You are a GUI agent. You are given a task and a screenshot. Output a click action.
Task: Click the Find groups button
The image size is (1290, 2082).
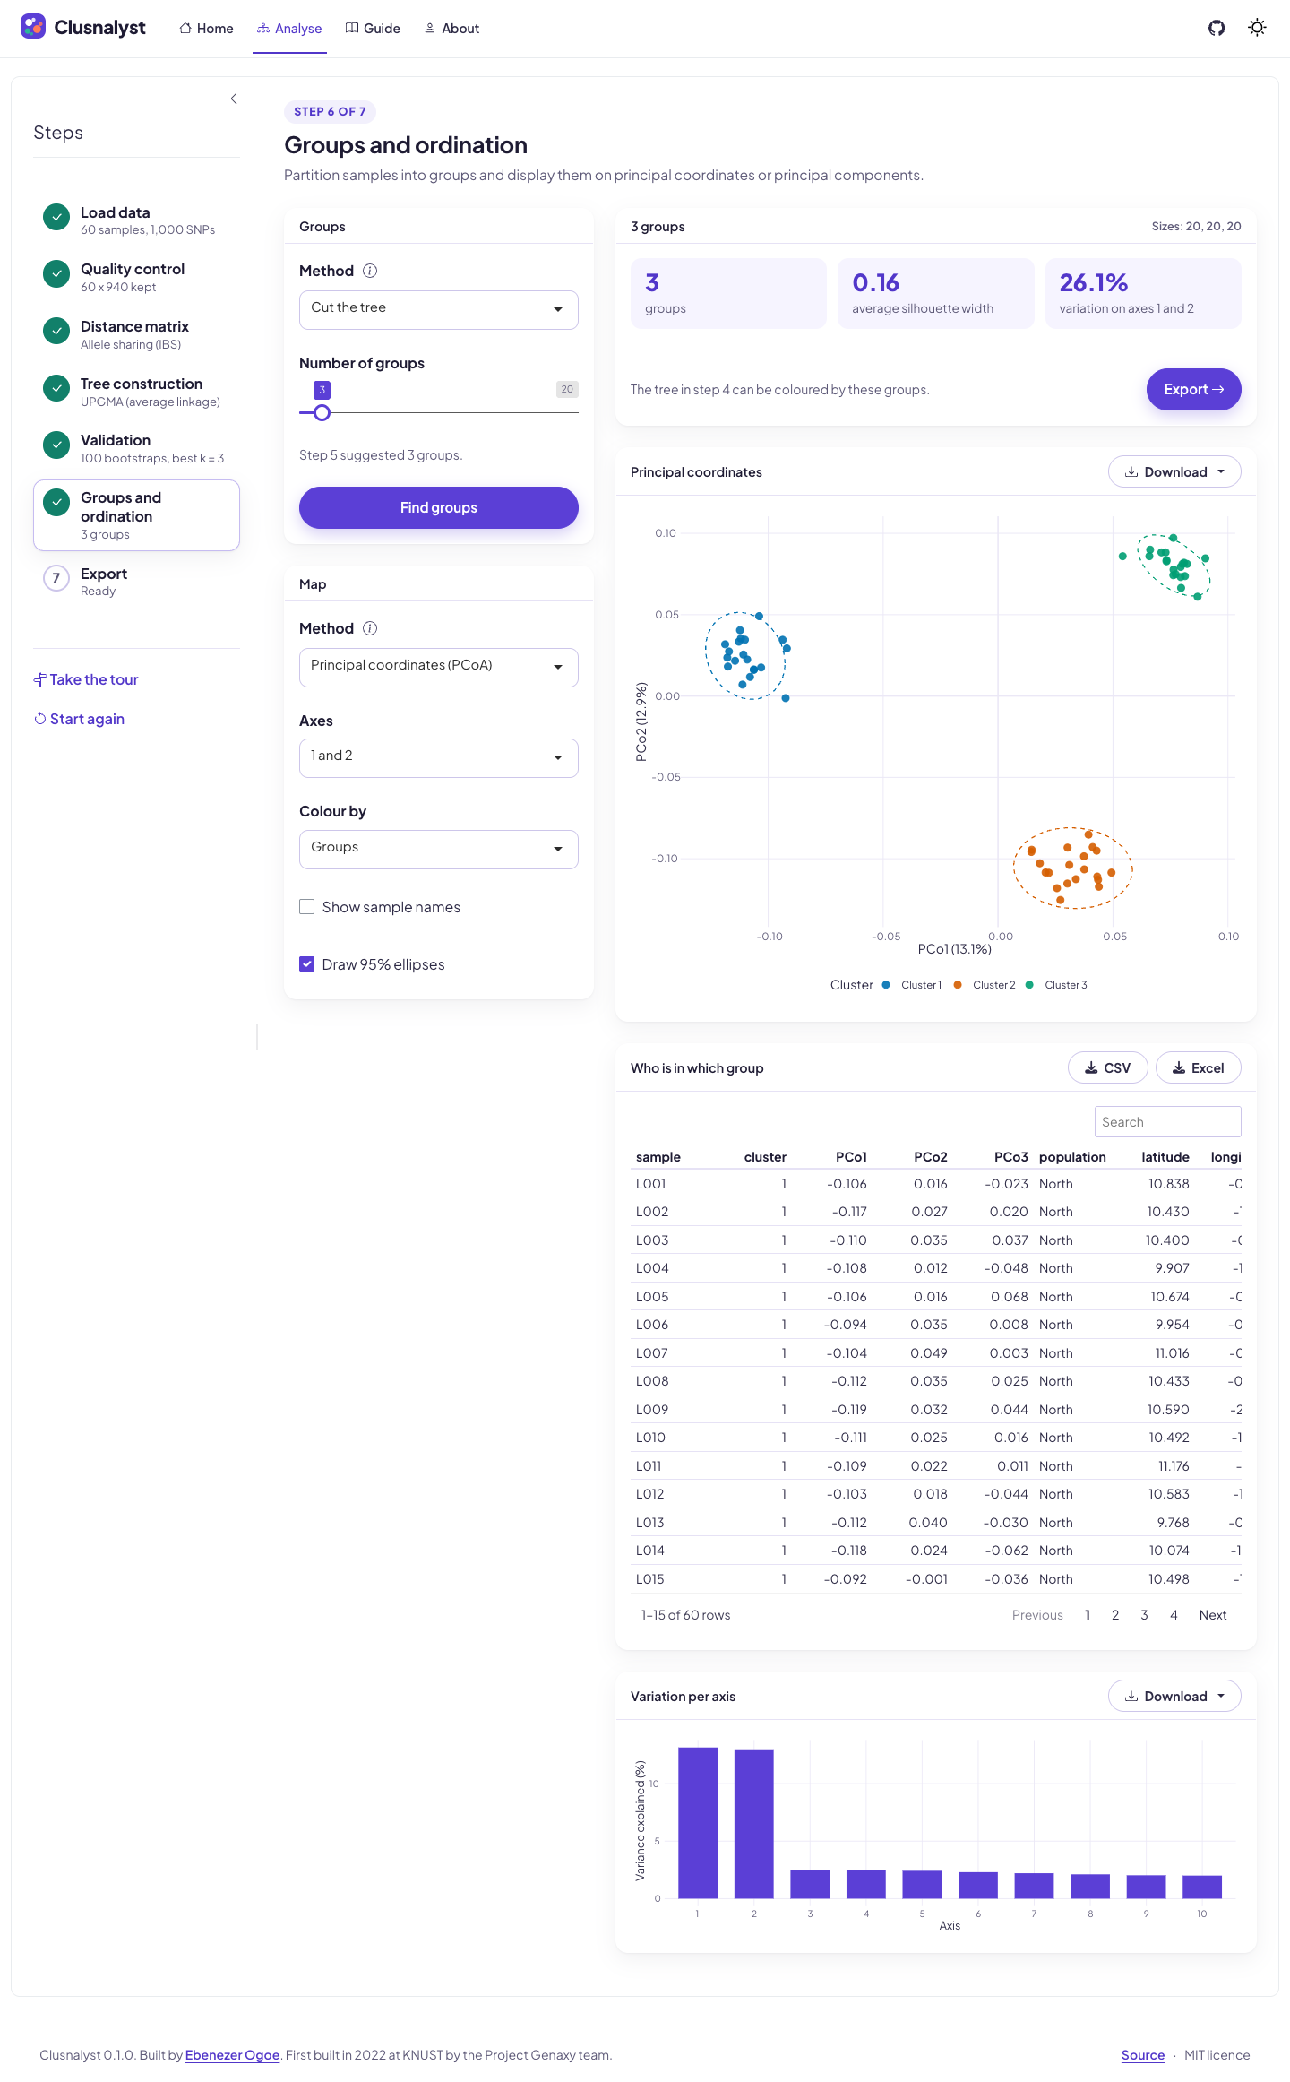click(439, 508)
